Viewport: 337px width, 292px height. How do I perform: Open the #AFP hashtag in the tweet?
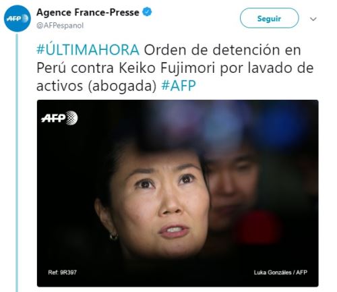coord(179,86)
